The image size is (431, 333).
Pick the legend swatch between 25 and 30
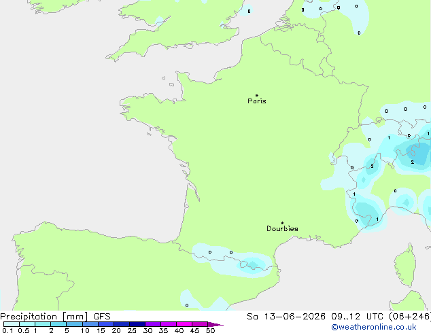click(137, 324)
